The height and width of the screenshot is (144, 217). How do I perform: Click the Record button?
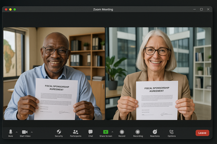pyautogui.click(x=122, y=133)
